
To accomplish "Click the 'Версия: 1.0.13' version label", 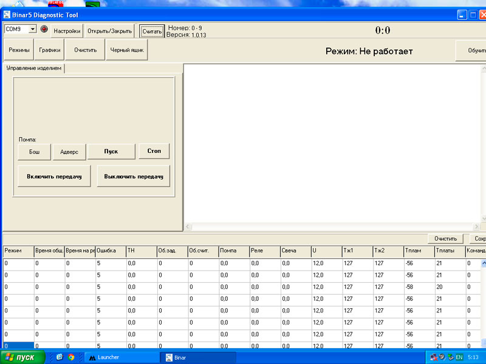I will point(186,35).
